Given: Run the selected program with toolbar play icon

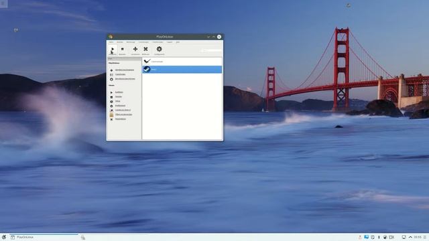Looking at the screenshot, I should (113, 50).
